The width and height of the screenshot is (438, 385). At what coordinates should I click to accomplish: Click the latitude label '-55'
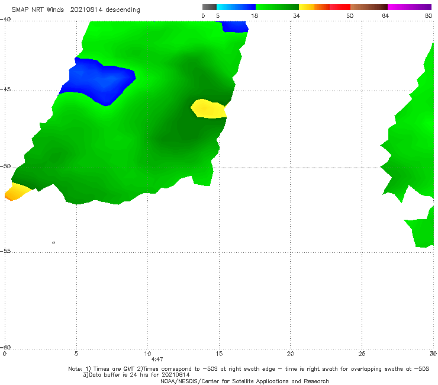(5, 251)
